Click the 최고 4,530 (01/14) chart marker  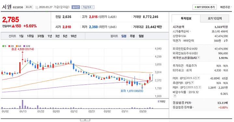(22, 49)
